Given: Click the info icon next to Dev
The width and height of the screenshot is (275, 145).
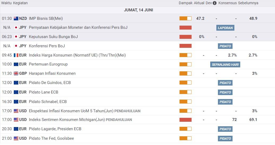Looking at the screenshot, I should pos(214,3).
